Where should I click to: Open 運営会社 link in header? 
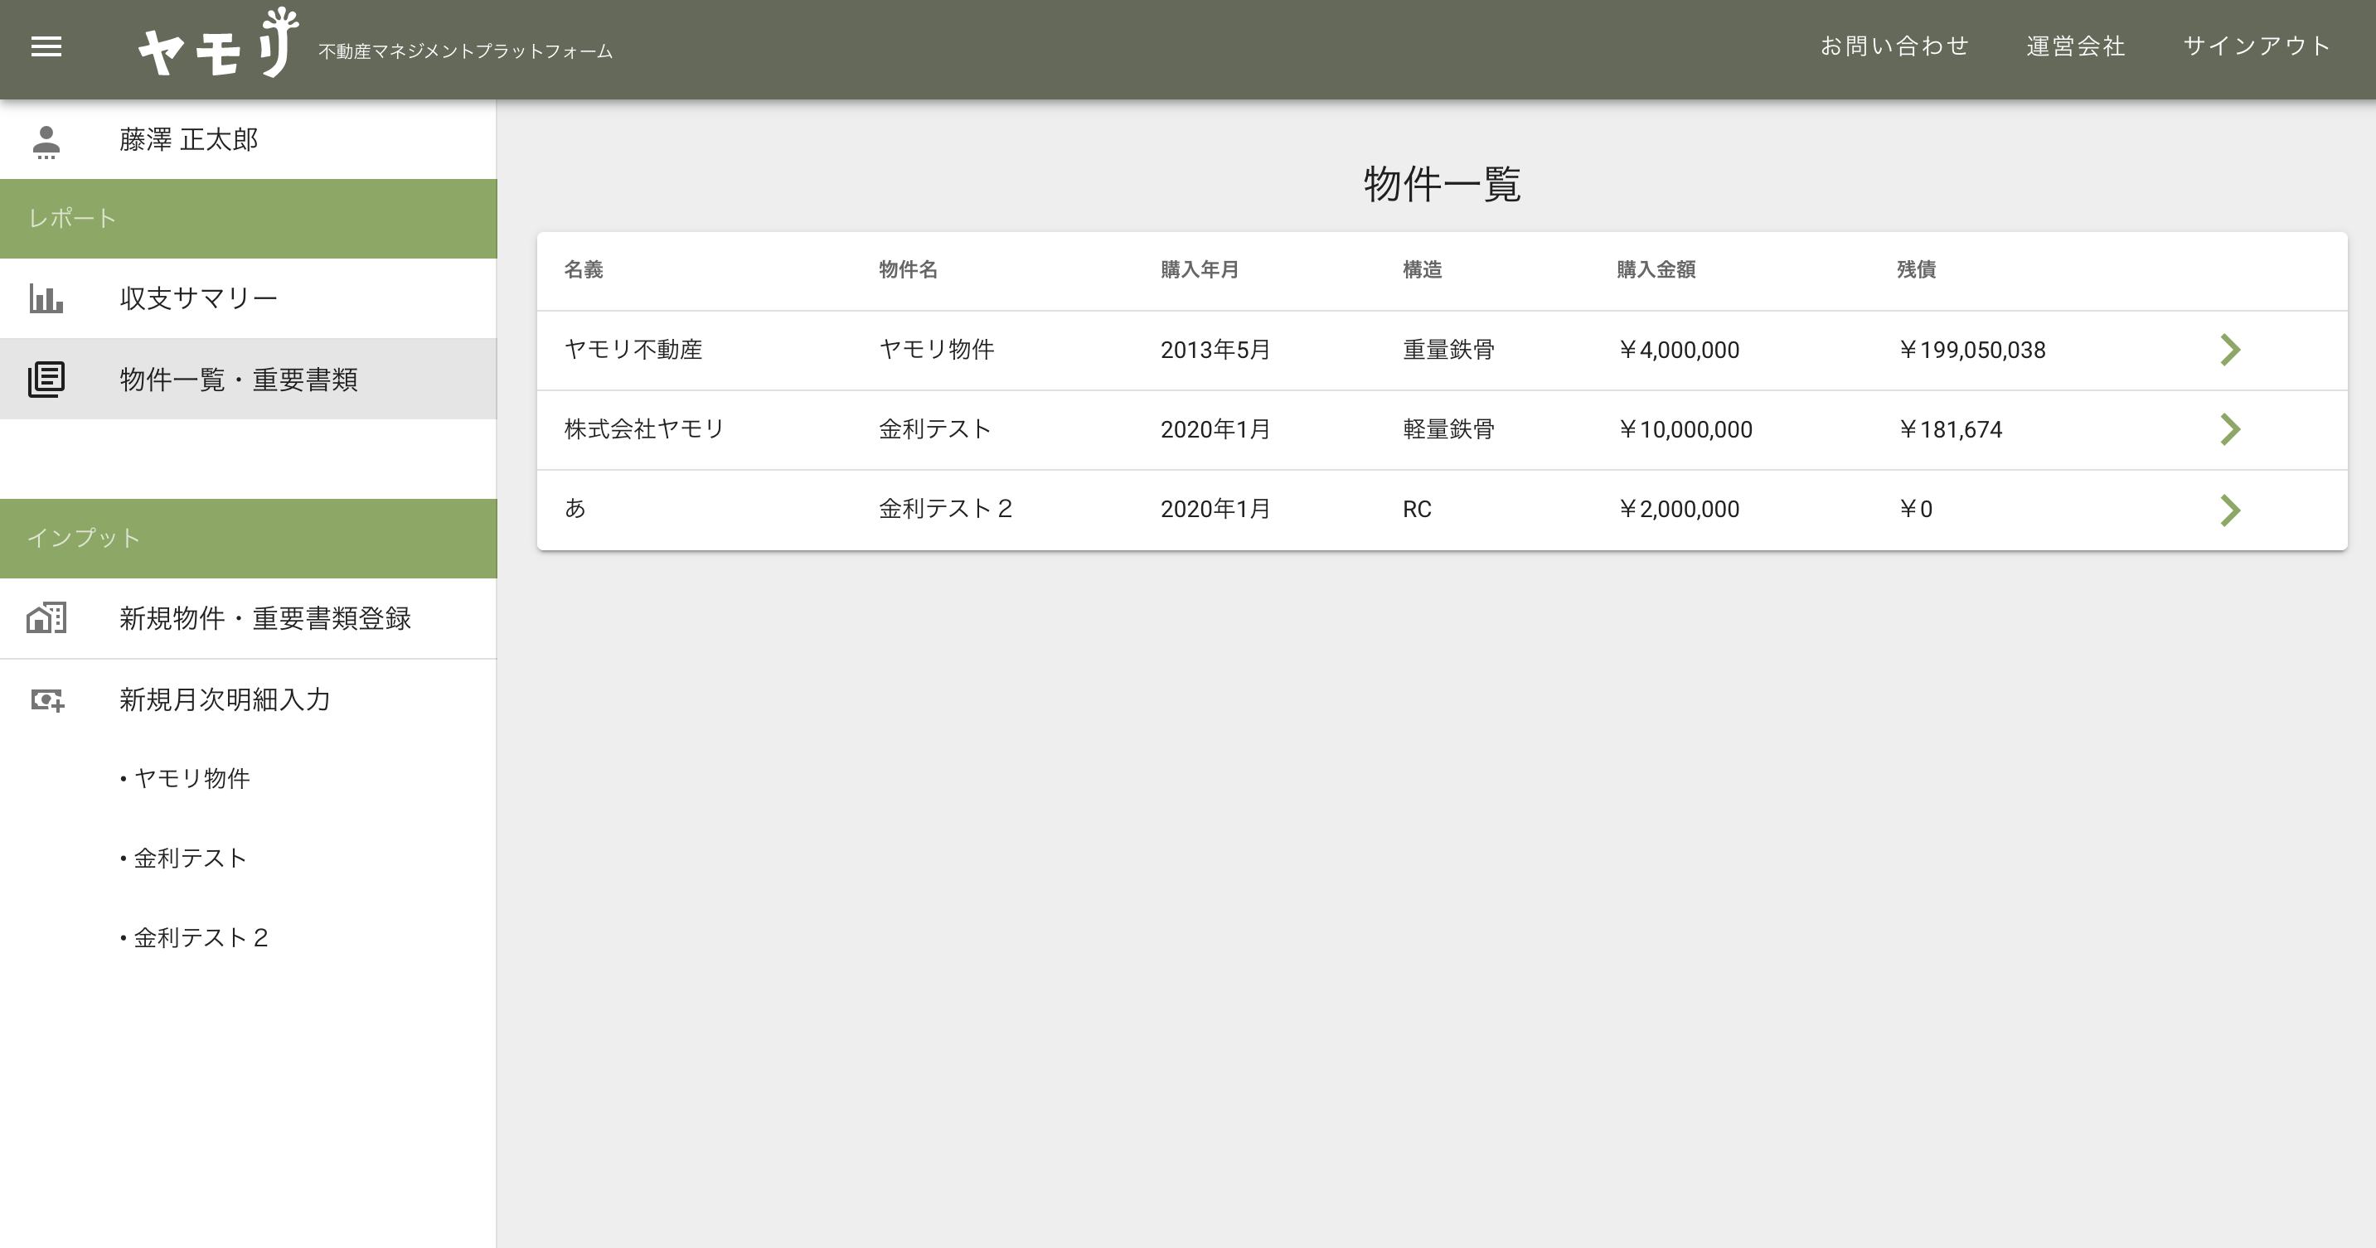pyautogui.click(x=2075, y=46)
